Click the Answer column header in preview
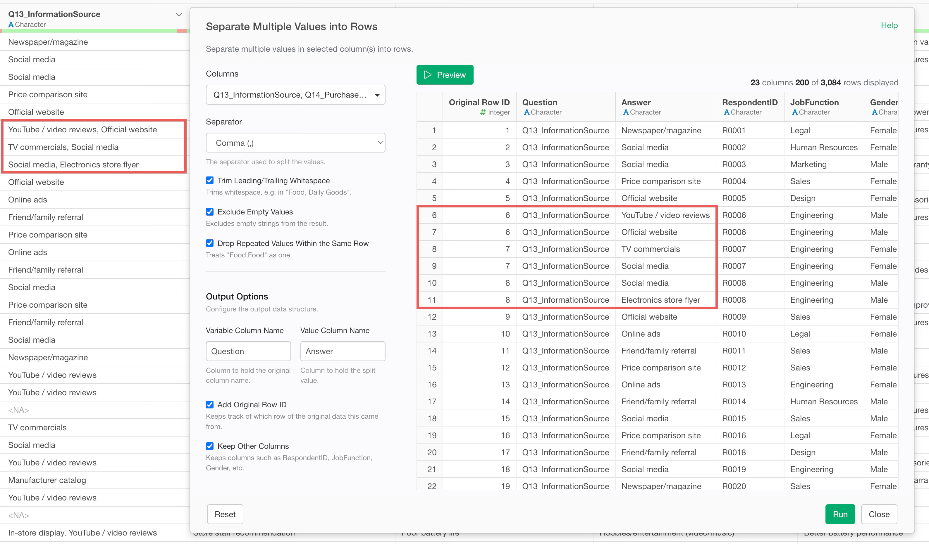The width and height of the screenshot is (929, 544). pyautogui.click(x=665, y=107)
